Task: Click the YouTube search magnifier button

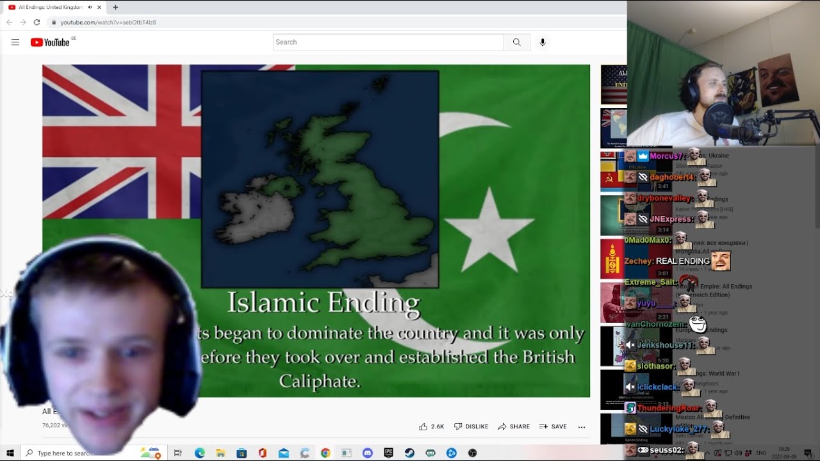Action: coord(516,42)
